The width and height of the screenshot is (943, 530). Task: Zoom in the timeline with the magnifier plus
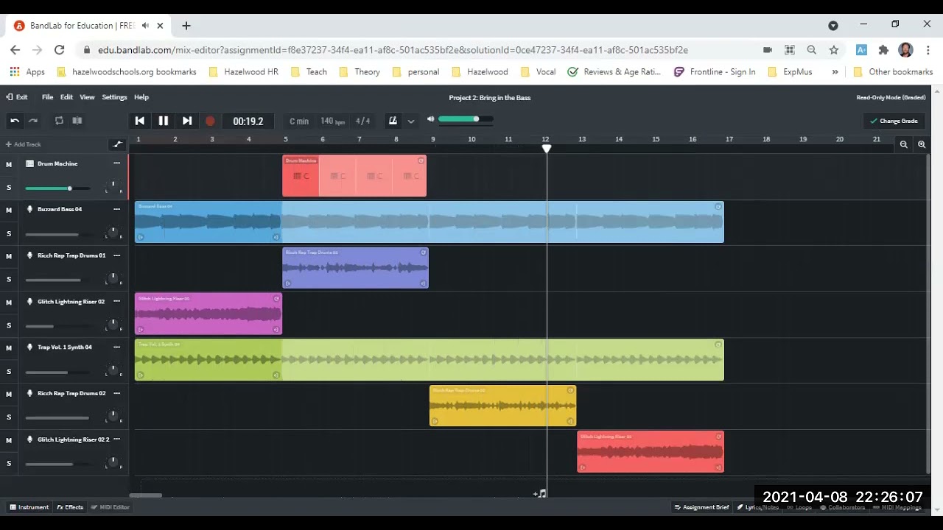922,145
